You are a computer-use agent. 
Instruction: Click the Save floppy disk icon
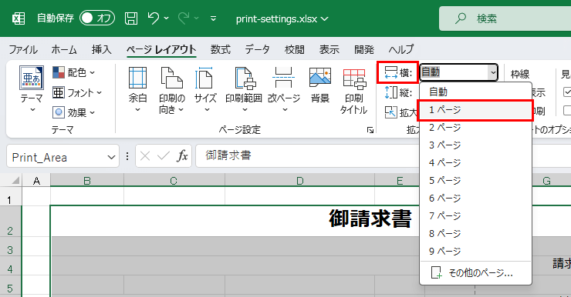tap(131, 18)
